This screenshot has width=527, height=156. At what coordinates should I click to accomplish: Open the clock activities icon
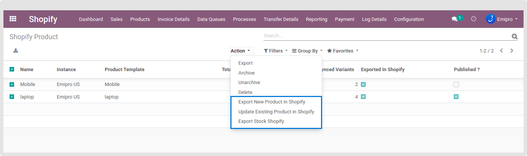click(474, 19)
